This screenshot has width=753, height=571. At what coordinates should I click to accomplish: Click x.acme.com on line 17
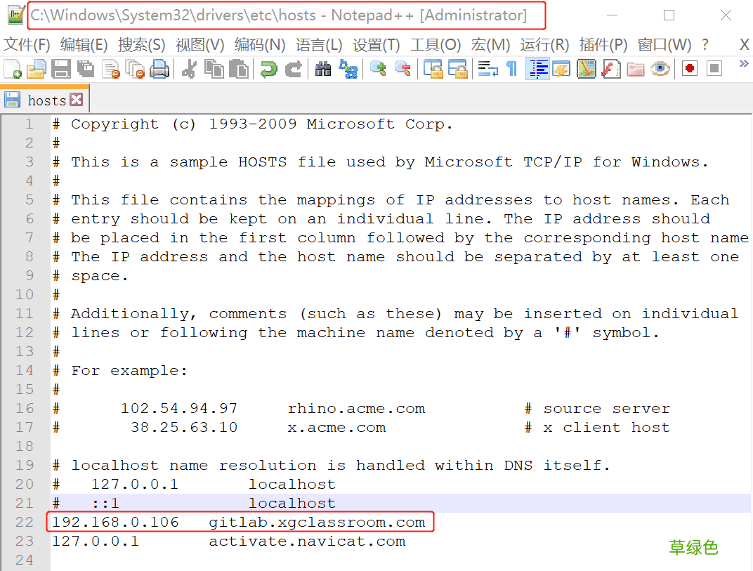coord(336,428)
